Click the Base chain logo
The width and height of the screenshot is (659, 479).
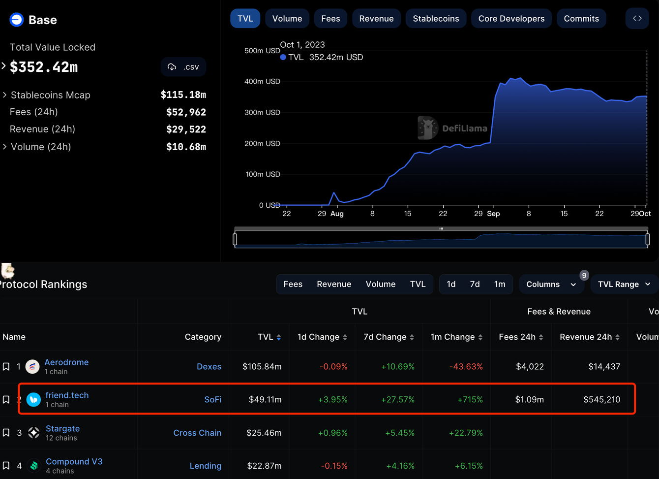point(17,20)
